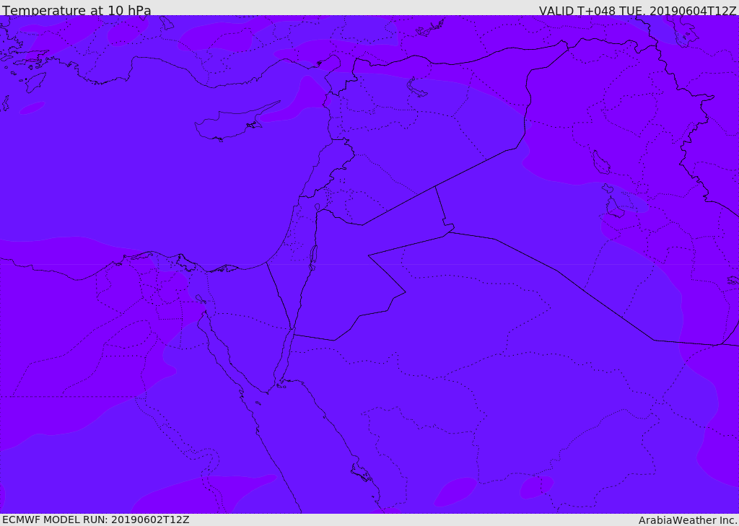
Task: Click the island of Rhodes
Action: point(35,82)
